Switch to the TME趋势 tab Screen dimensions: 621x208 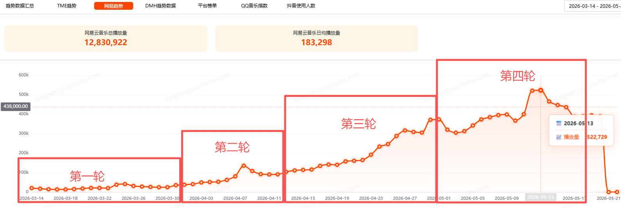click(67, 6)
